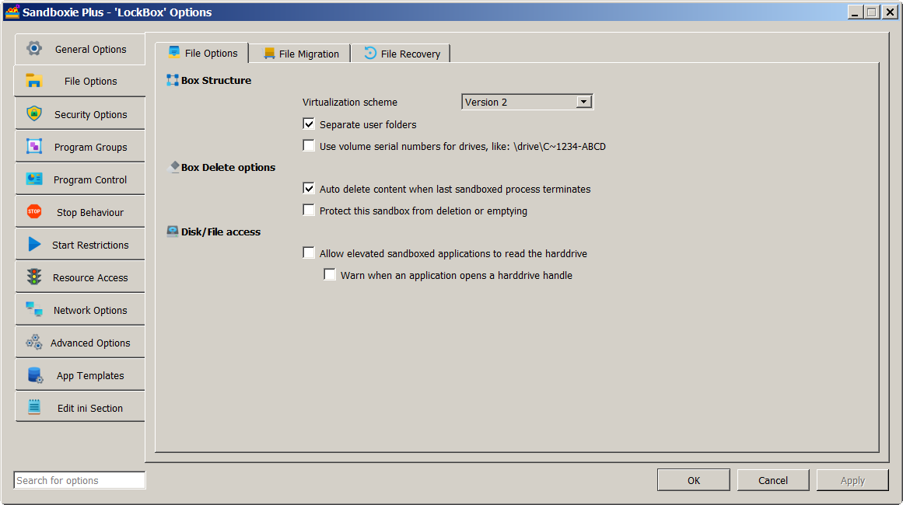The image size is (903, 505).
Task: Click the Cancel button
Action: (772, 480)
